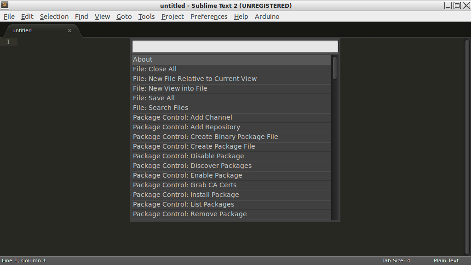Open the Goto menu

[124, 17]
